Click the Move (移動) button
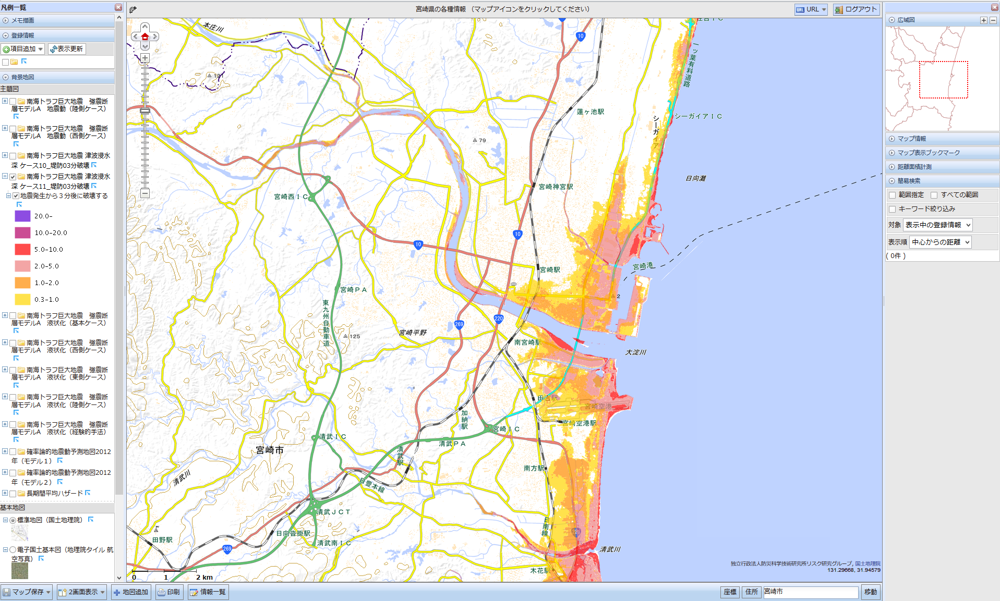Viewport: 1000px width, 601px height. pyautogui.click(x=871, y=592)
